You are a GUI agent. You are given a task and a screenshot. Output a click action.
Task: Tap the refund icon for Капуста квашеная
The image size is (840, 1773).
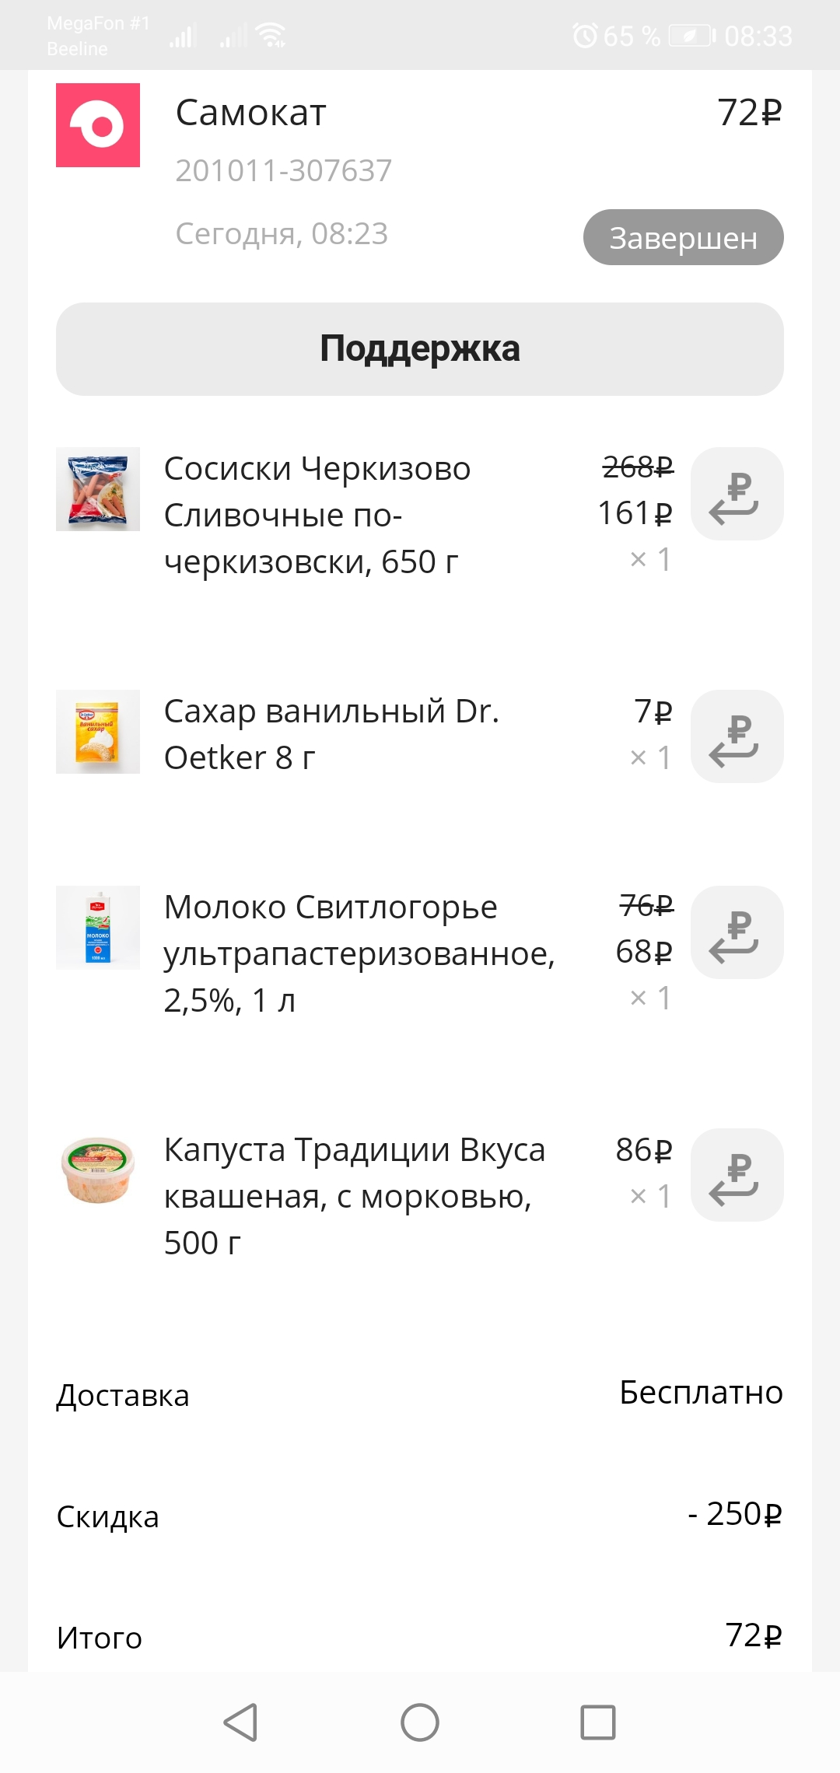(x=737, y=1175)
